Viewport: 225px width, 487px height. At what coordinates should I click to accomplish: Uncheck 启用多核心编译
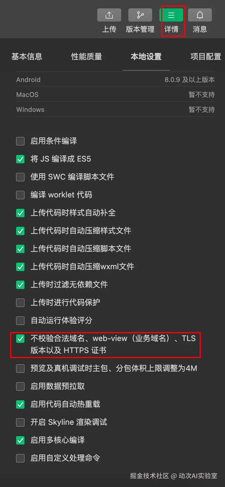point(20,440)
